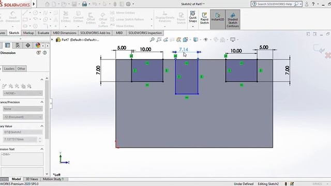Click the Search SOLIDWORKS Help field
Image resolution: width=331 pixels, height=186 pixels.
tap(277, 4)
